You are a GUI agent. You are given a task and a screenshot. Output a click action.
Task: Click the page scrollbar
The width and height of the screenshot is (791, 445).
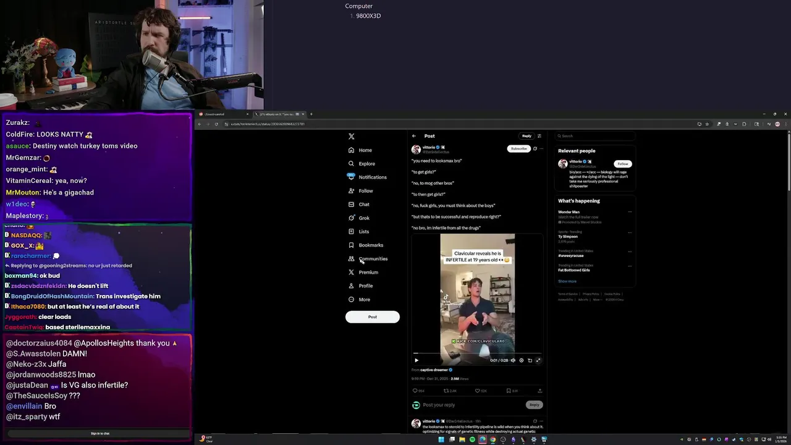[789, 161]
